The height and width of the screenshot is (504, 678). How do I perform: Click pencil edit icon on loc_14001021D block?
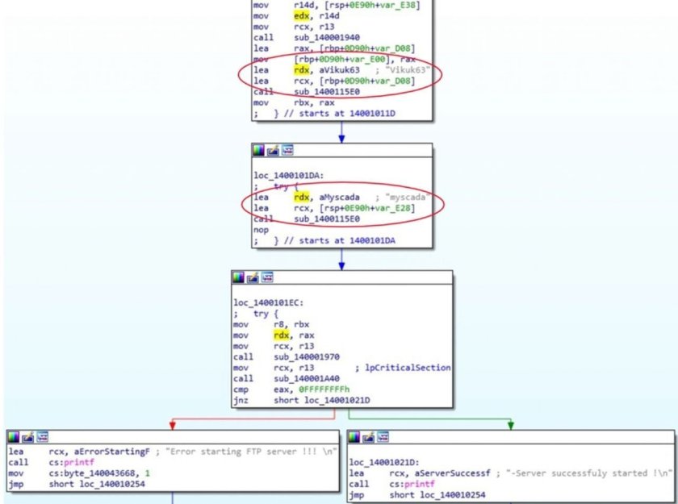click(x=368, y=437)
